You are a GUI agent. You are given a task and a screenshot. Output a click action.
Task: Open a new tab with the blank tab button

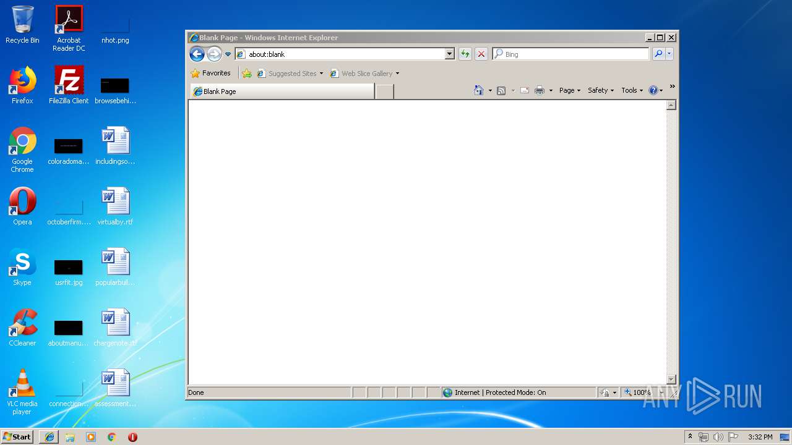point(385,91)
